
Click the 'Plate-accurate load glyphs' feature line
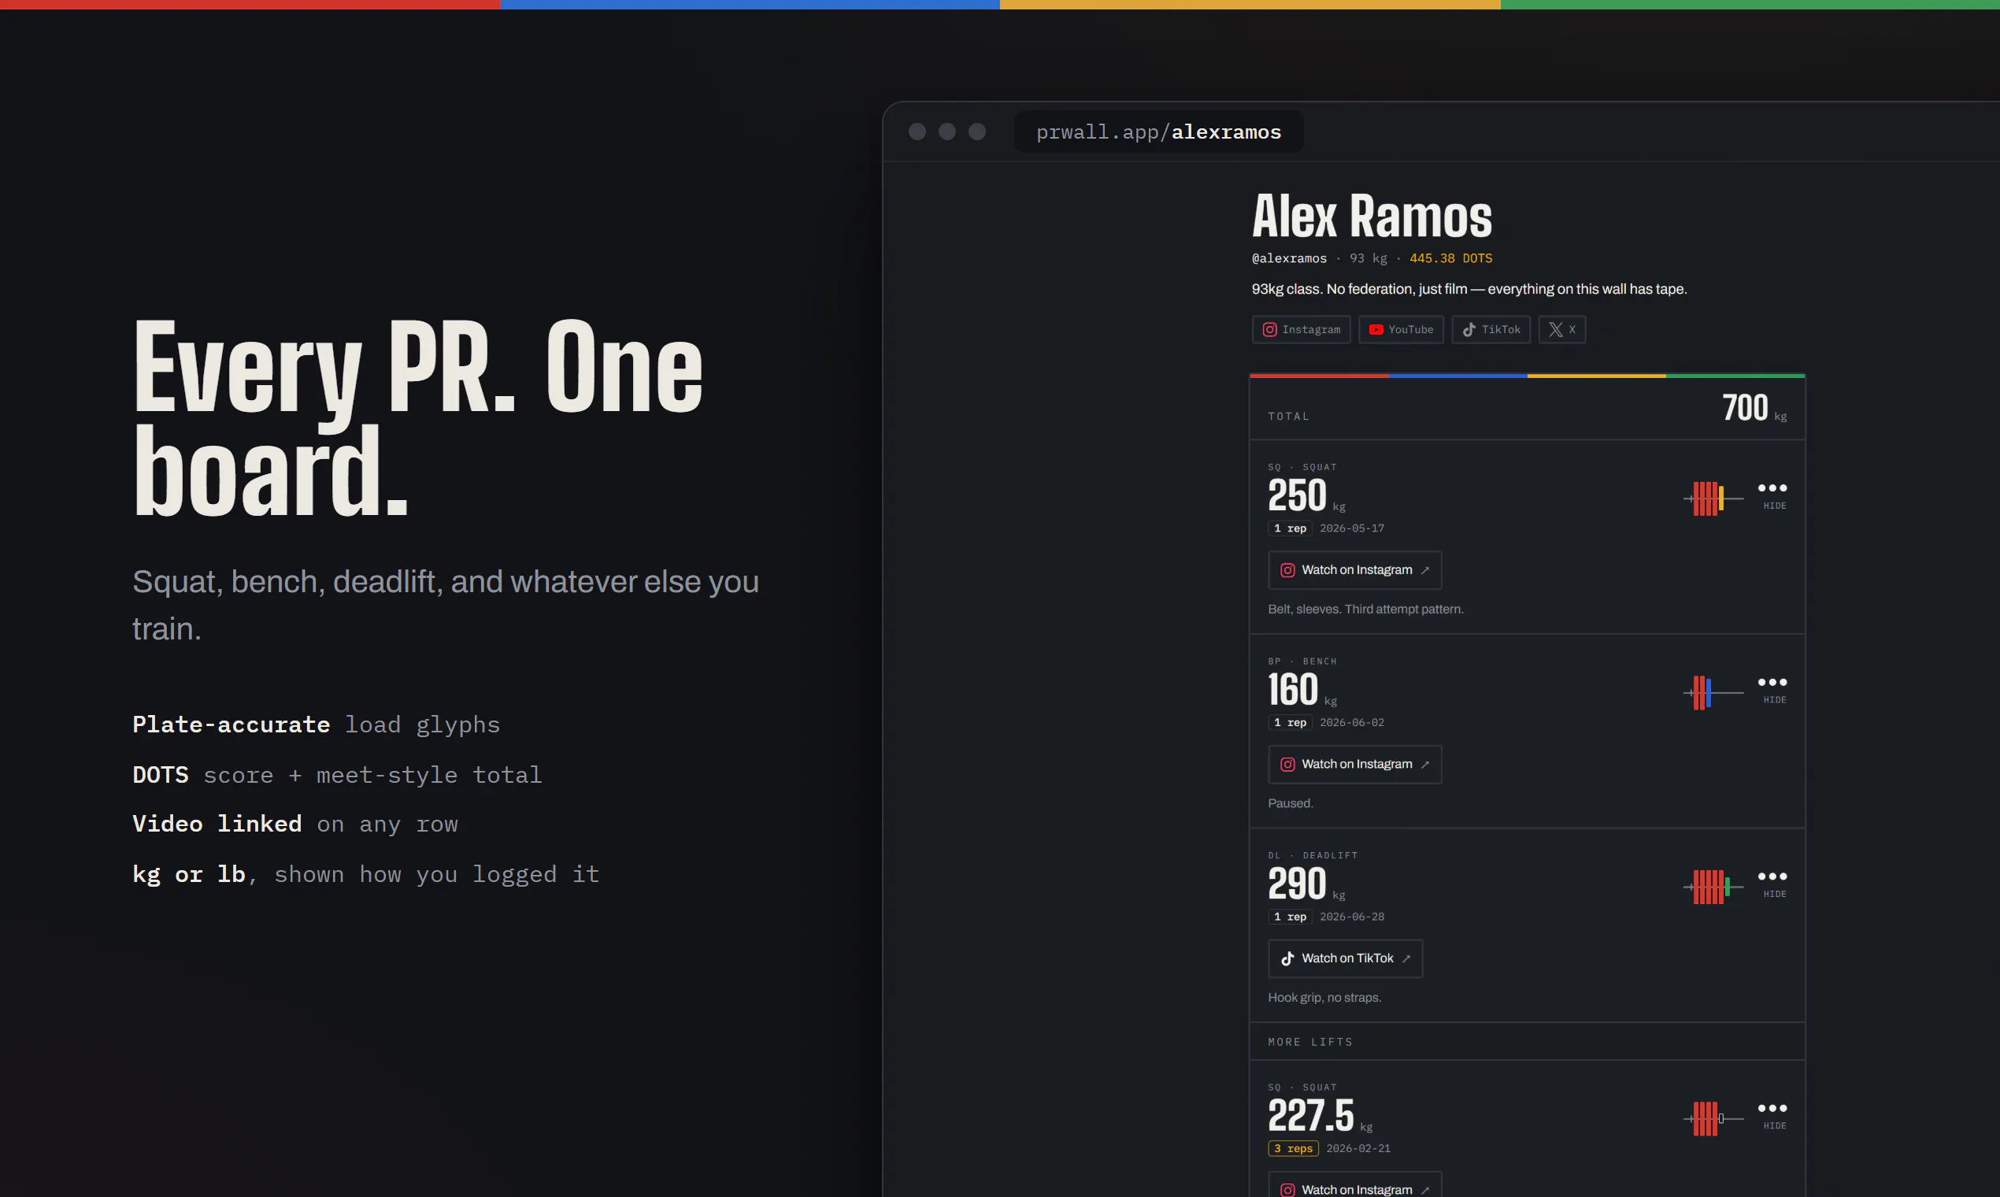pos(316,724)
